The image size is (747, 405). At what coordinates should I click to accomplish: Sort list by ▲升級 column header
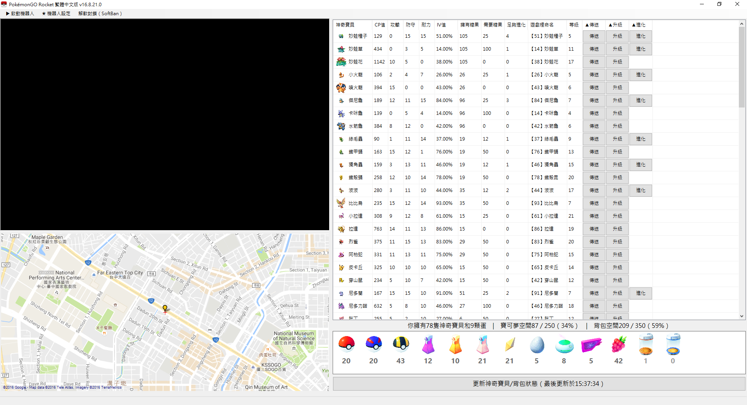pos(615,25)
